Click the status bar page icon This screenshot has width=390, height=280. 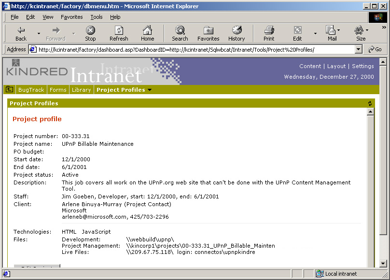(x=6, y=274)
